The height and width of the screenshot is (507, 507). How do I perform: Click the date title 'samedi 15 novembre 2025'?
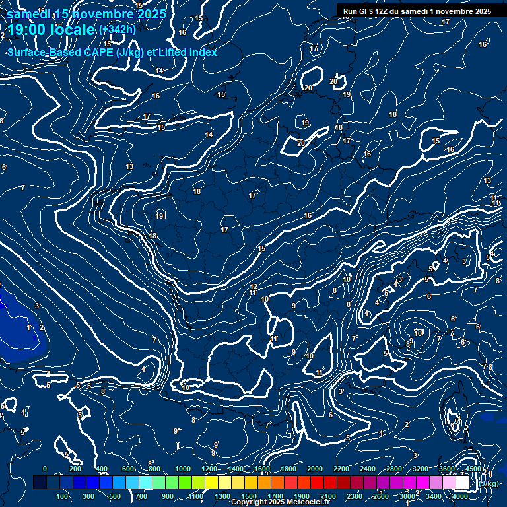click(x=86, y=15)
